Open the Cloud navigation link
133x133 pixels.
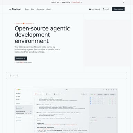click(48, 9)
